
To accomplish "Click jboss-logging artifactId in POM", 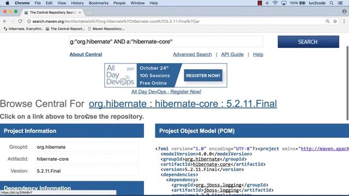I will pos(221,190).
